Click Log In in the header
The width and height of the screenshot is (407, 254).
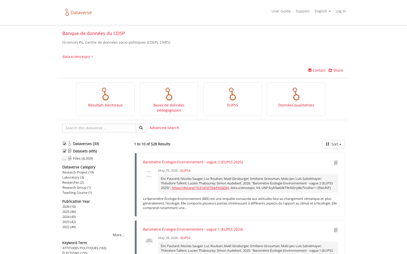pyautogui.click(x=341, y=11)
